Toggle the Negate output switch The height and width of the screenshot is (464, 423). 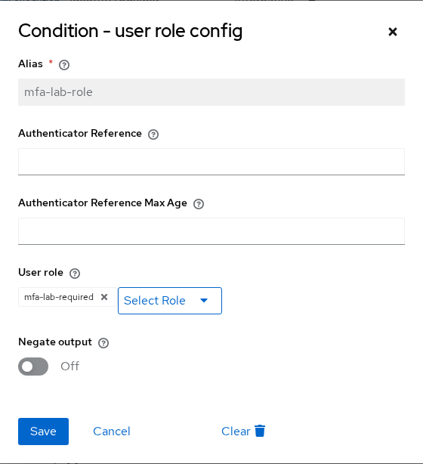33,367
